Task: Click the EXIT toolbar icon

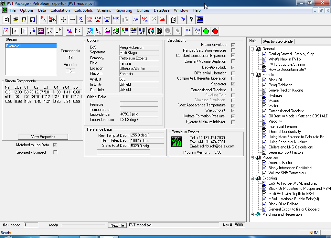Action: 200,20
